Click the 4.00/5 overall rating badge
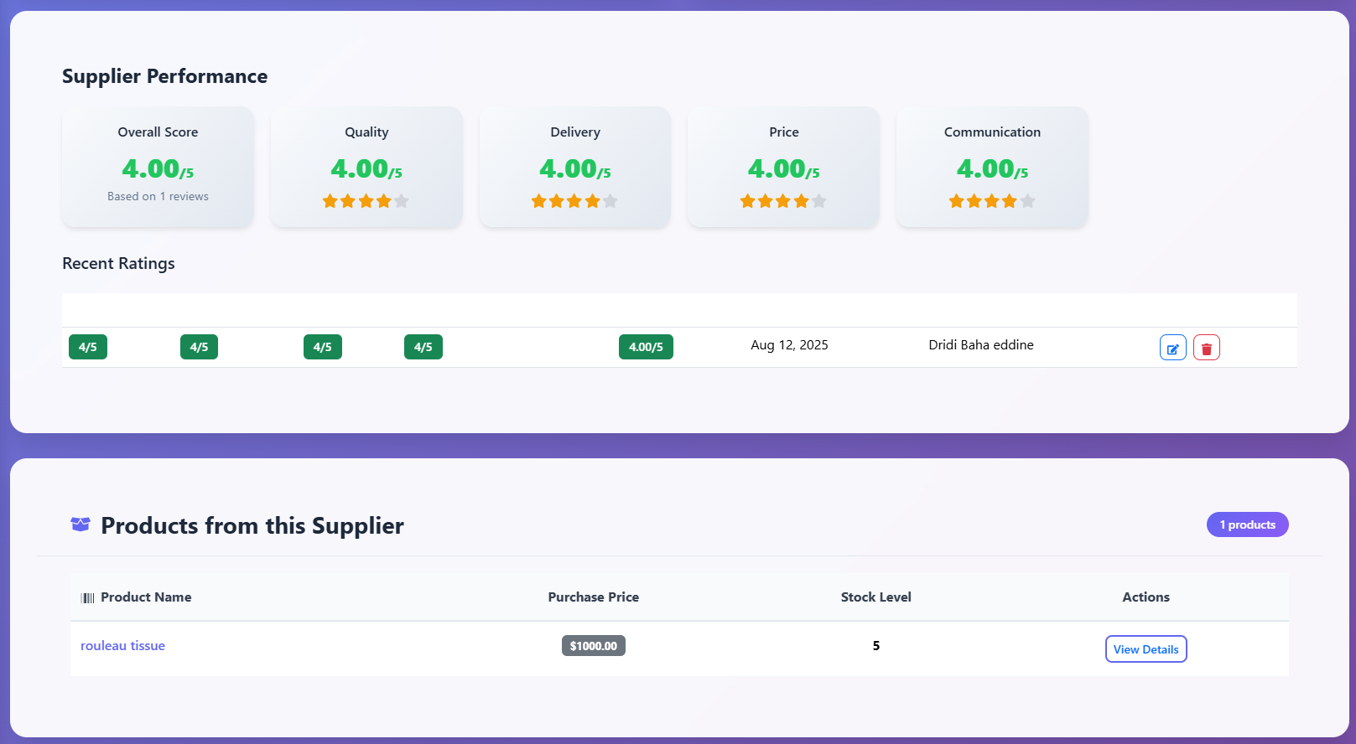The image size is (1356, 744). (x=646, y=347)
